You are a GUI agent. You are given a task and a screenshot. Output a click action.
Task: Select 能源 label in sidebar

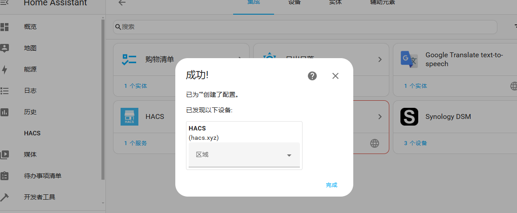coord(30,69)
